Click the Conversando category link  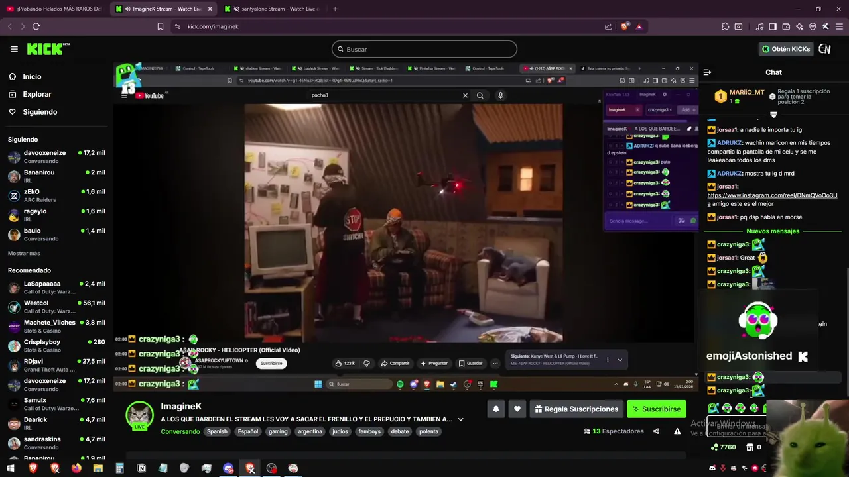click(180, 431)
